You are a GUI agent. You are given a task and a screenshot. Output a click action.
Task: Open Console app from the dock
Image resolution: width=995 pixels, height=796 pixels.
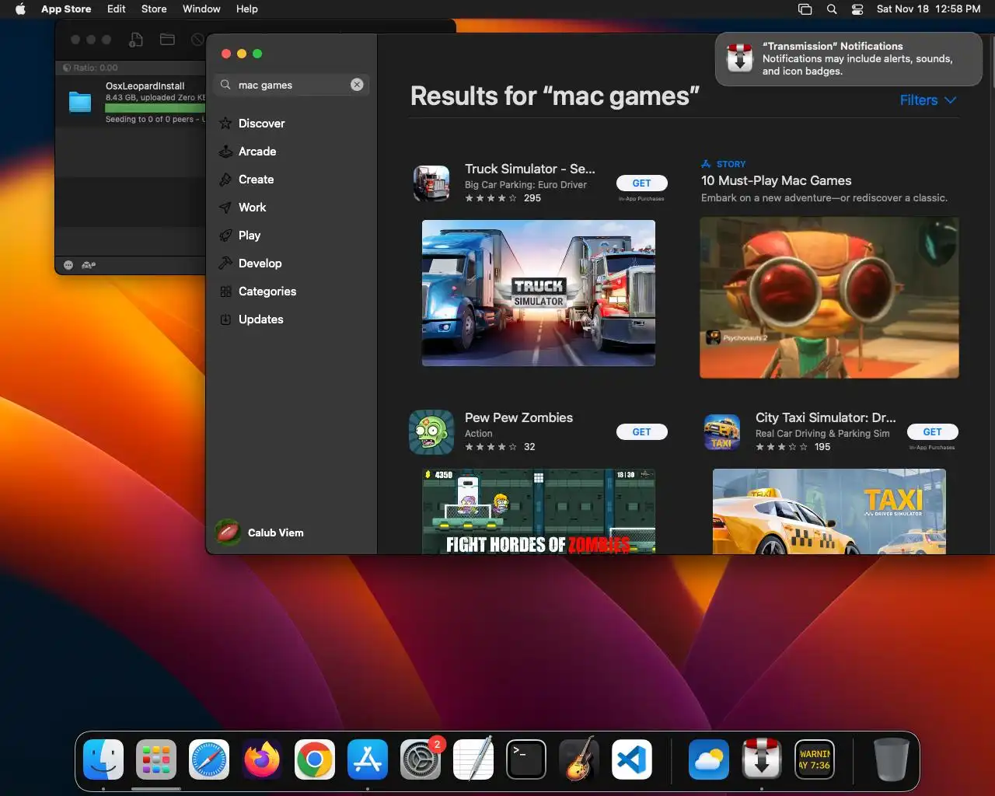click(815, 759)
